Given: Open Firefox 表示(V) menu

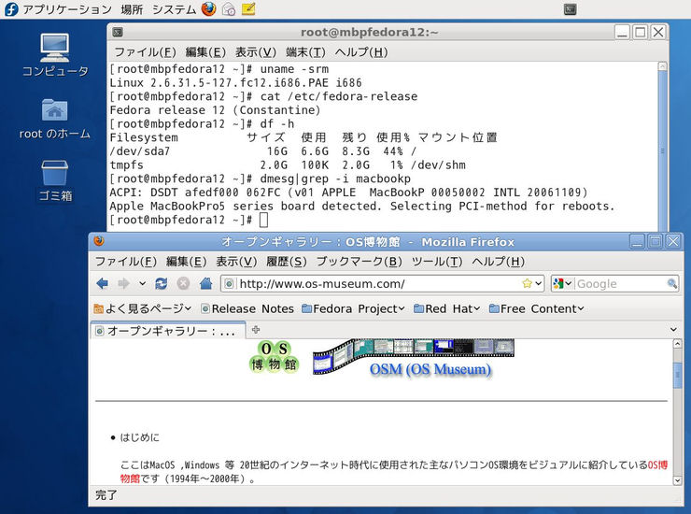Looking at the screenshot, I should pyautogui.click(x=236, y=261).
